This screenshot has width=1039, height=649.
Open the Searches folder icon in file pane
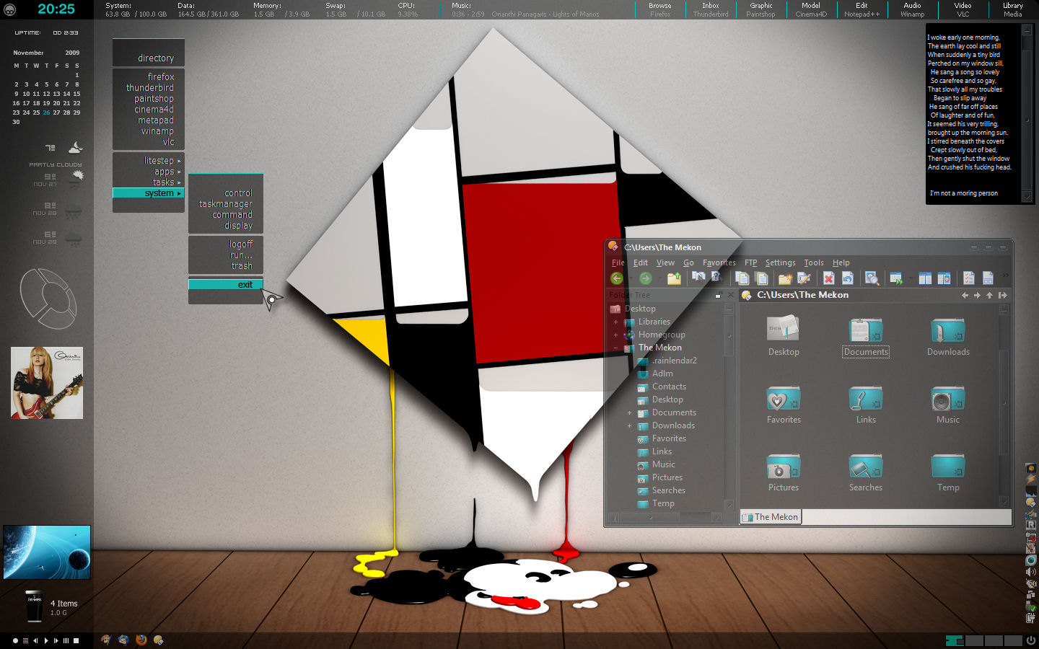coord(866,467)
